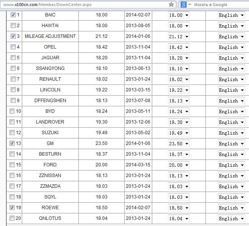This screenshot has height=226, width=249.
Task: Click BESTURN version text 18.37
Action: tap(101, 154)
